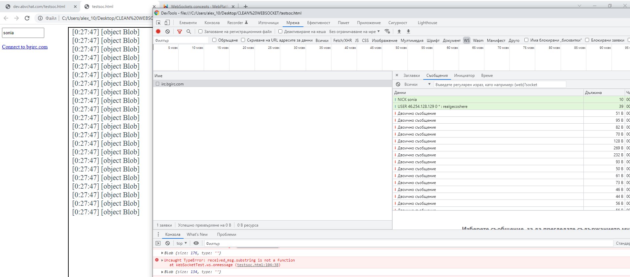Open the console top context dropdown
The width and height of the screenshot is (630, 277).
point(182,243)
